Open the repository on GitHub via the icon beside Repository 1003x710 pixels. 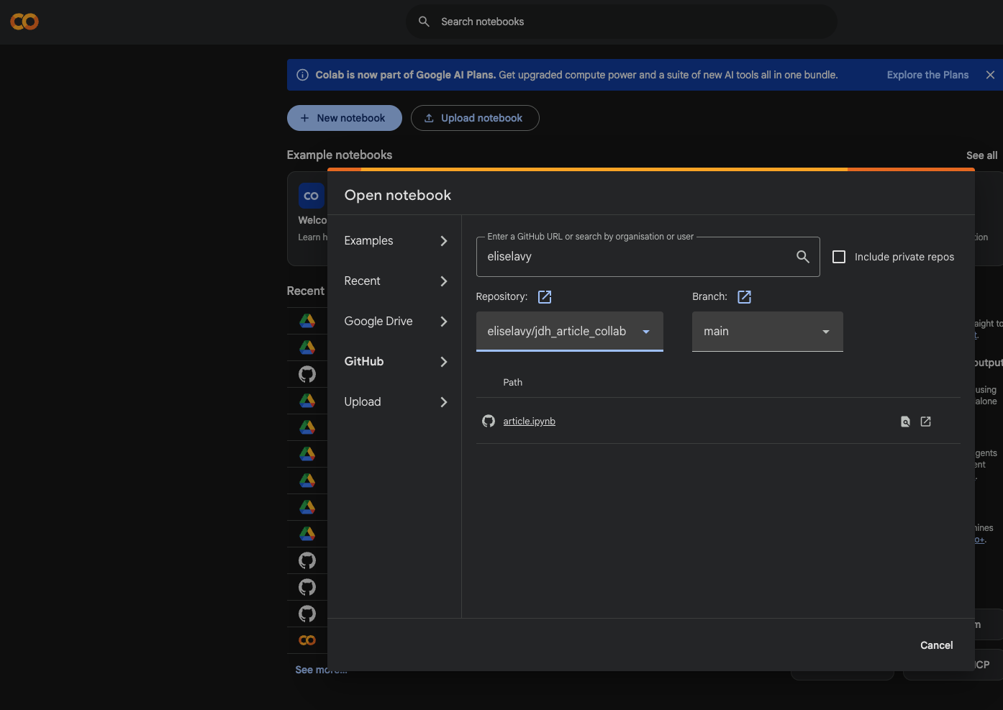pos(545,297)
